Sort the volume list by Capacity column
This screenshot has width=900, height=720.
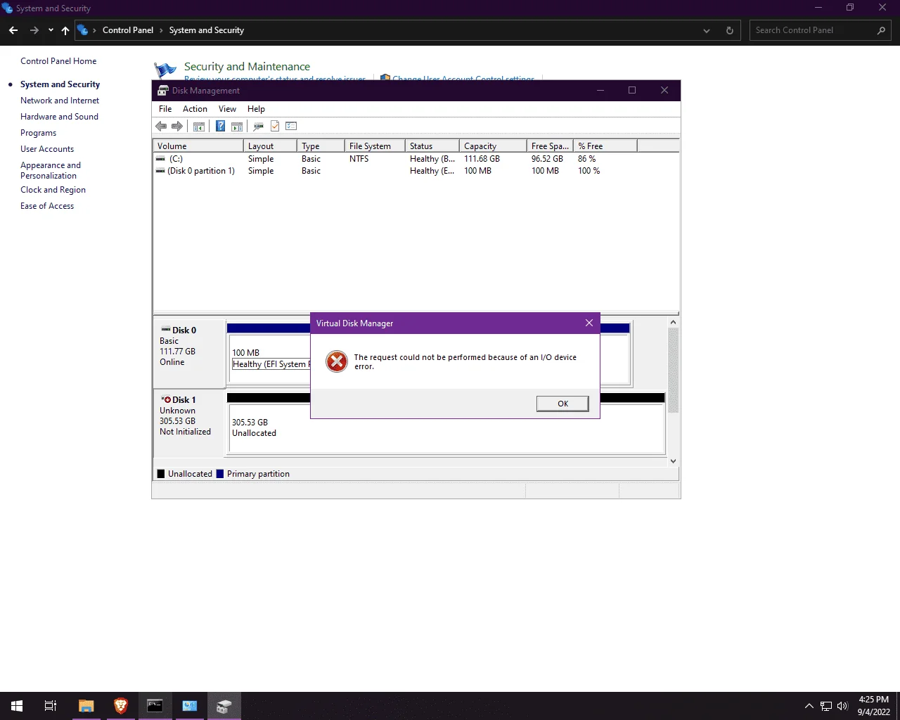[493, 146]
